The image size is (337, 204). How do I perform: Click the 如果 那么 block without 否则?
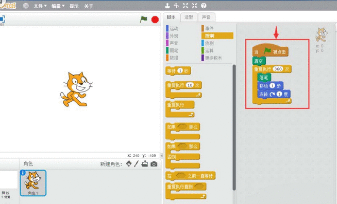click(182, 131)
